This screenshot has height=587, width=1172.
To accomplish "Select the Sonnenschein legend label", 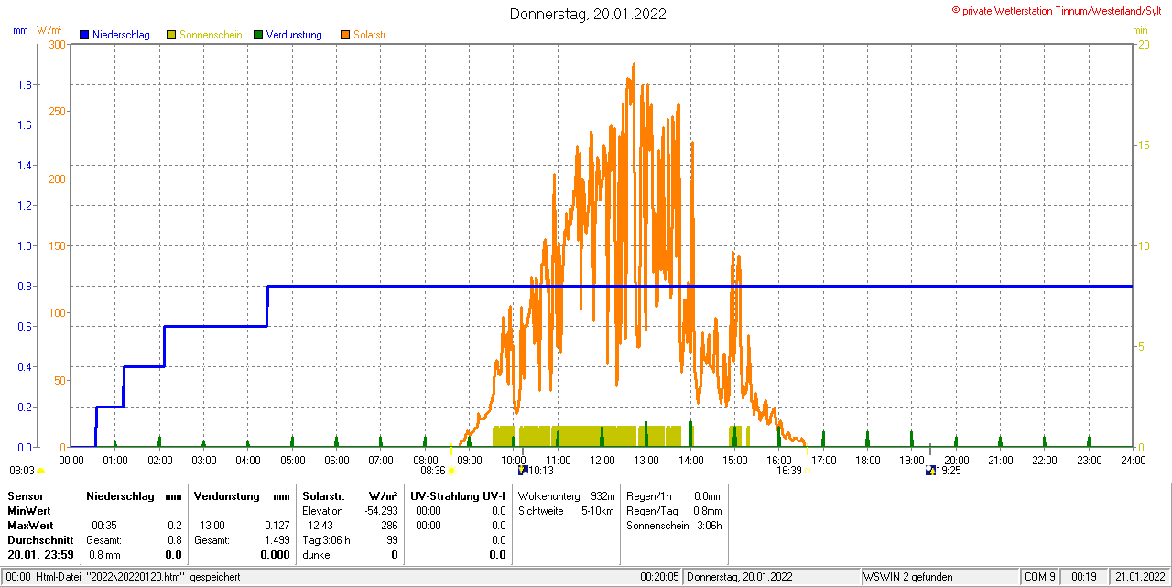I will 211,35.
